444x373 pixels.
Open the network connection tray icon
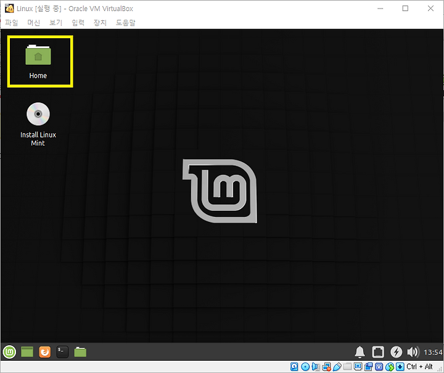click(x=378, y=352)
